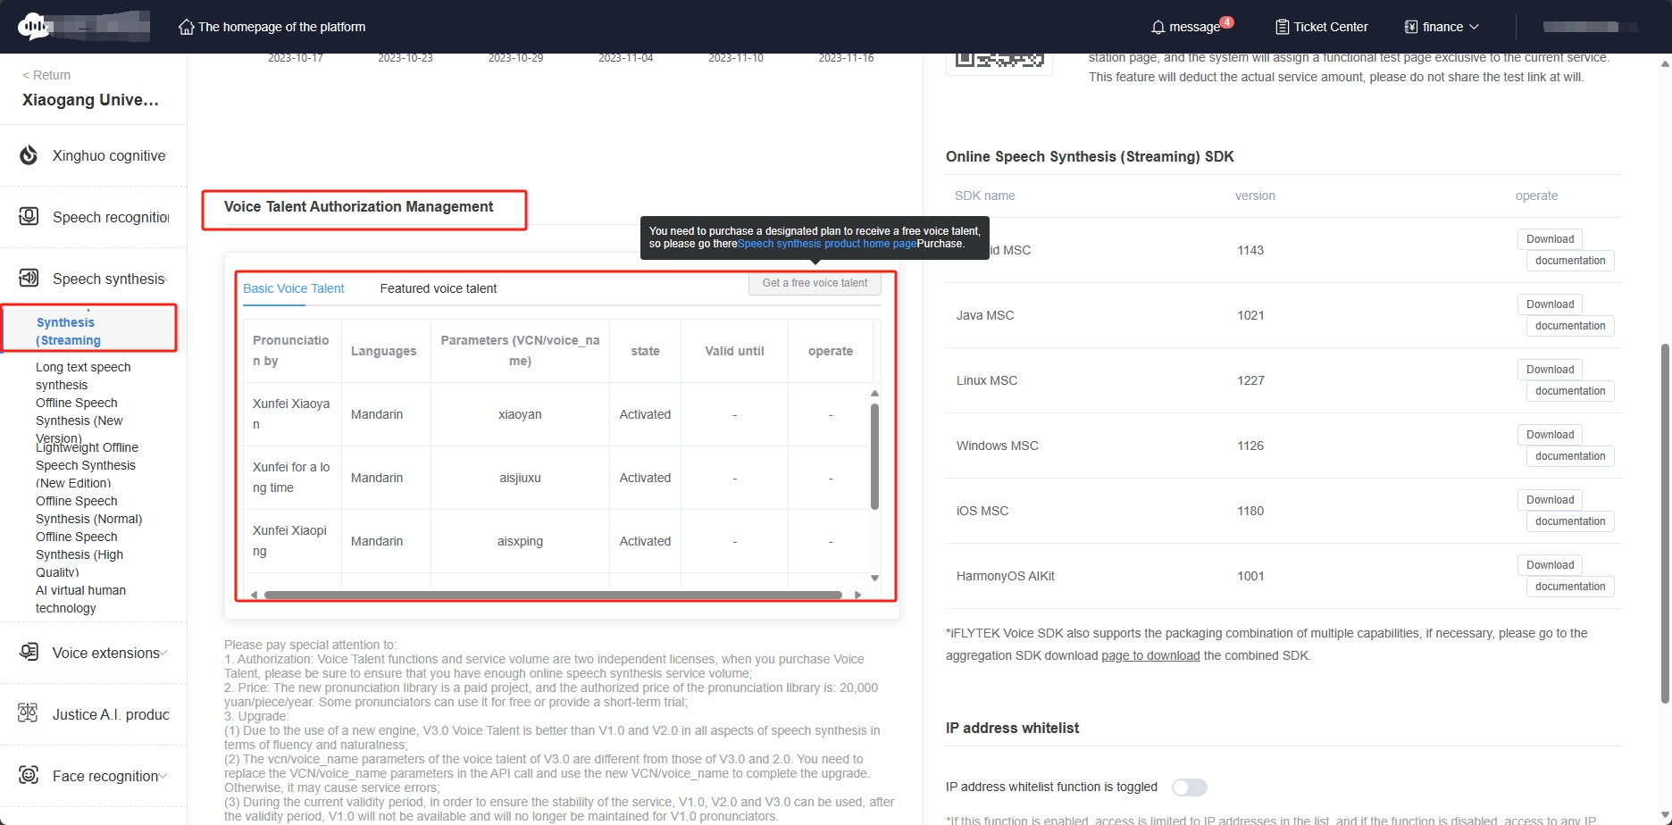The height and width of the screenshot is (825, 1672).
Task: Click the home icon in top bar
Action: pos(186,27)
